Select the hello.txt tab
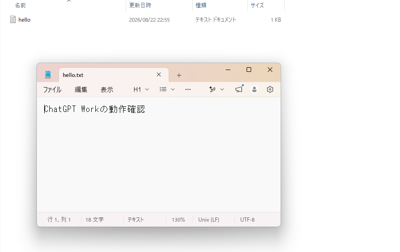 point(113,75)
